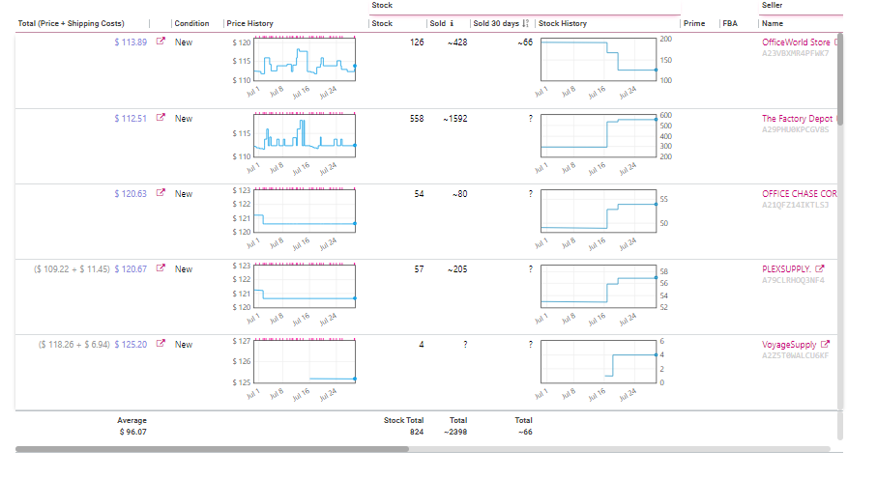Toggle sort icon on Sold 30 days
Screen dimensions: 877x478
[x=525, y=23]
